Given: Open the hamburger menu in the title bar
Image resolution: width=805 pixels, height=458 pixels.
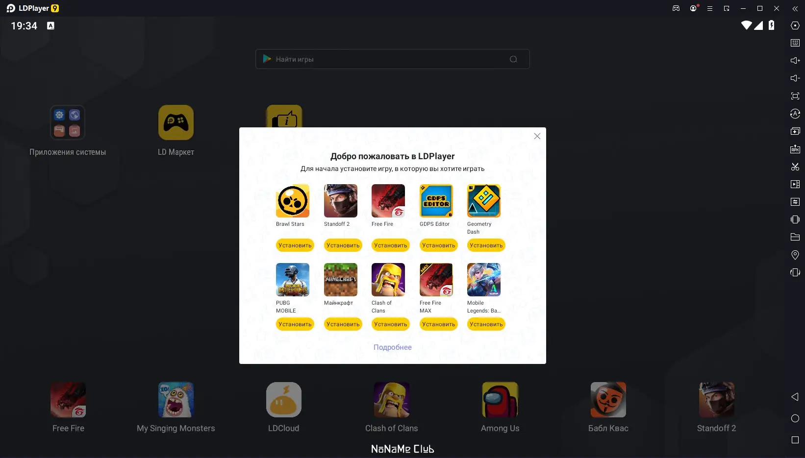Looking at the screenshot, I should coord(709,8).
